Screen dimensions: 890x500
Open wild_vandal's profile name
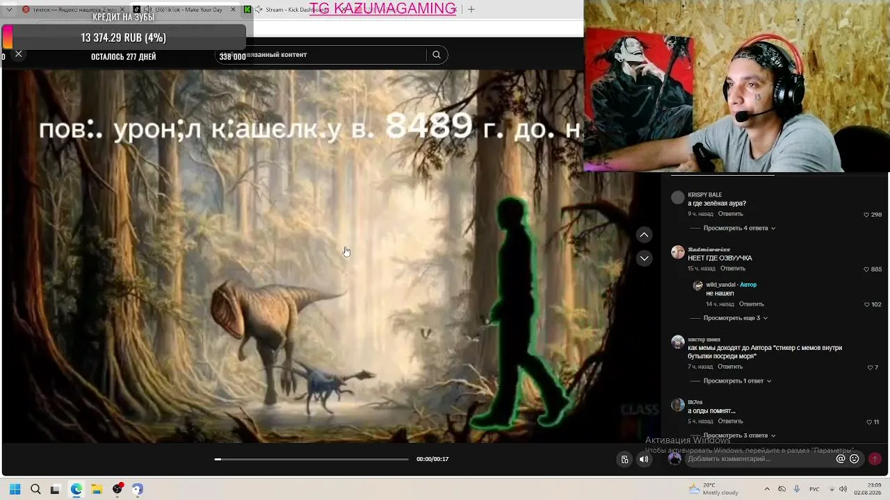pos(720,285)
